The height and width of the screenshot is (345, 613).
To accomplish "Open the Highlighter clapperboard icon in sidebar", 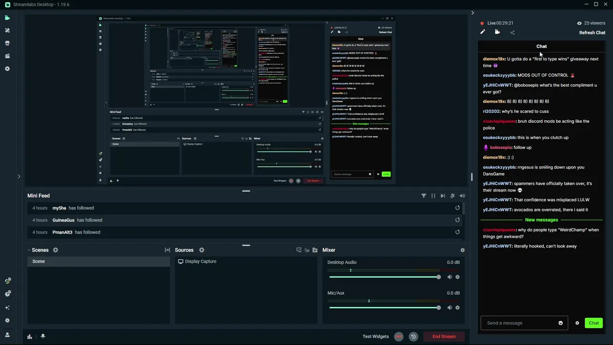I will (x=7, y=56).
